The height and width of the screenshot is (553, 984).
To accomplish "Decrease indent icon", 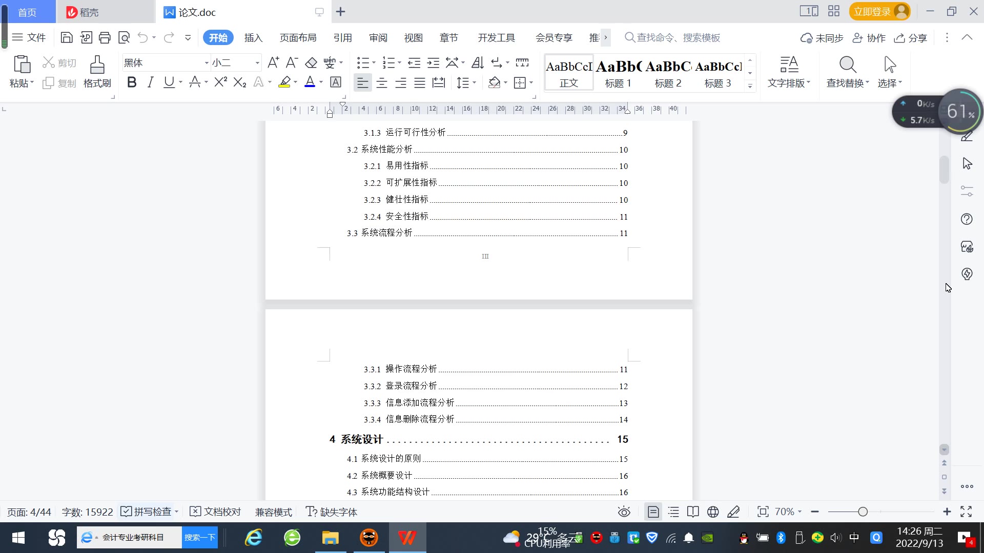I will point(414,62).
